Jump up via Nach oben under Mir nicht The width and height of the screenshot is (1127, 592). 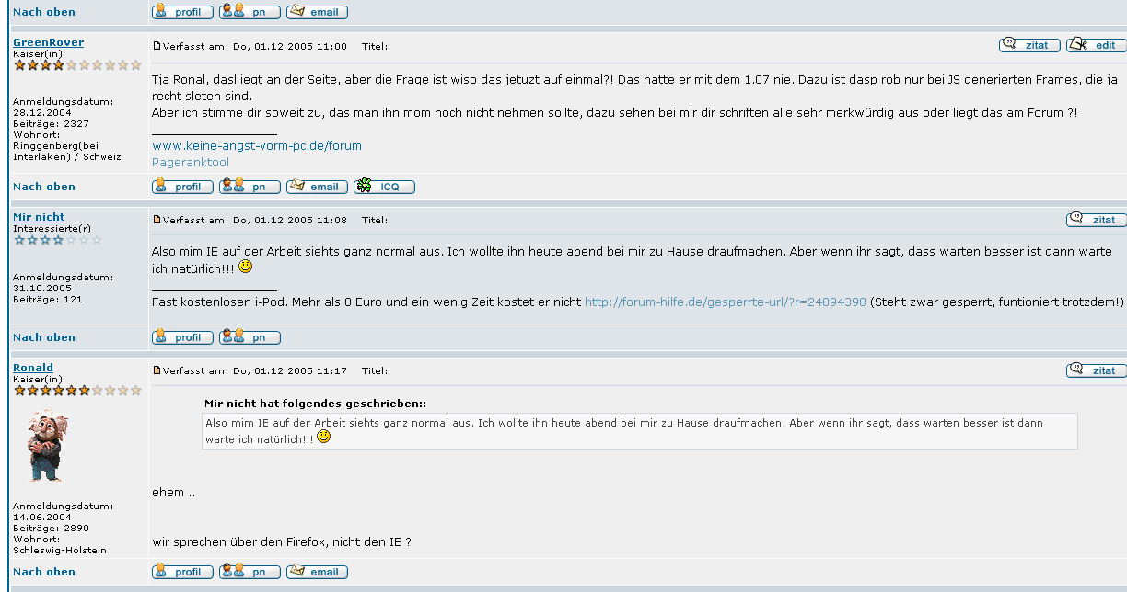[x=44, y=337]
